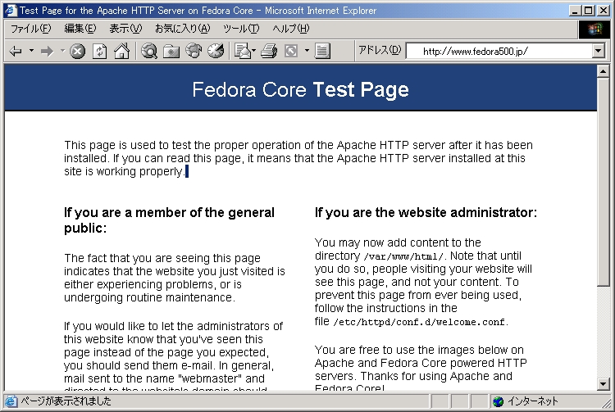Click the "ページが表示されました" status text

[66, 401]
